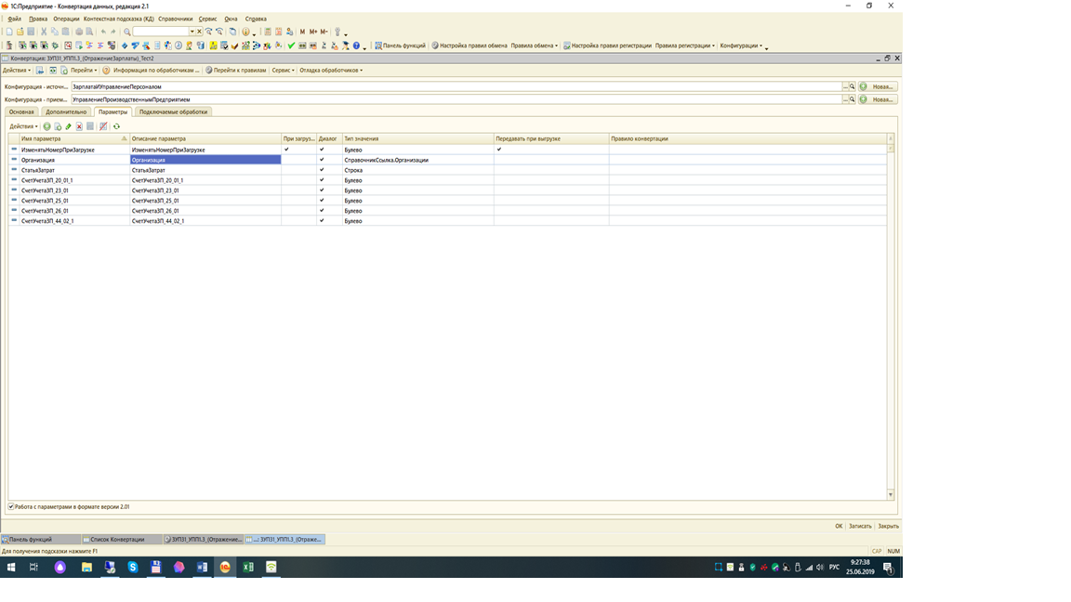Screen dimensions: 1071x602
Task: Click the blue question mark help icon
Action: [356, 46]
